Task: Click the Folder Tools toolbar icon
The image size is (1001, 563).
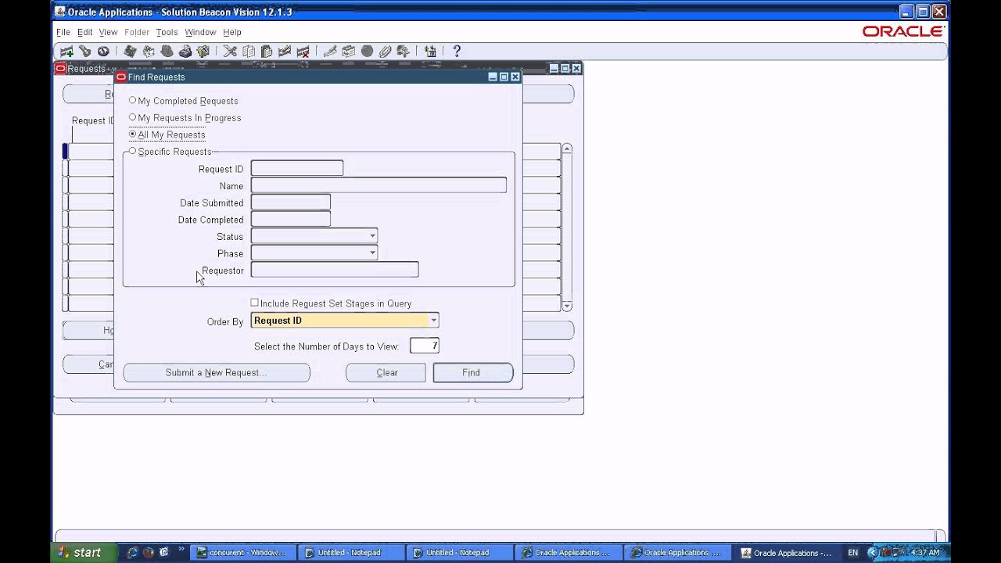Action: pyautogui.click(x=404, y=52)
